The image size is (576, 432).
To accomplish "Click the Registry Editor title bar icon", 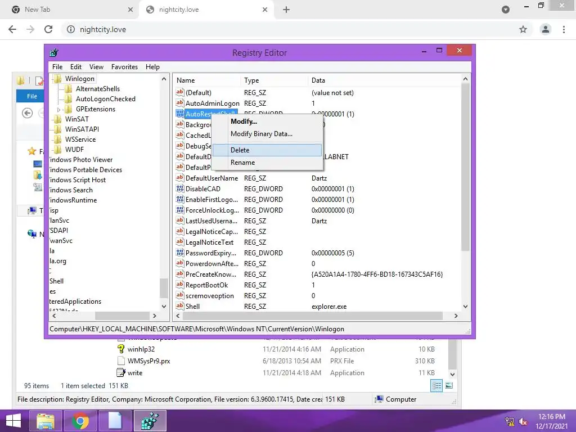I will point(54,52).
